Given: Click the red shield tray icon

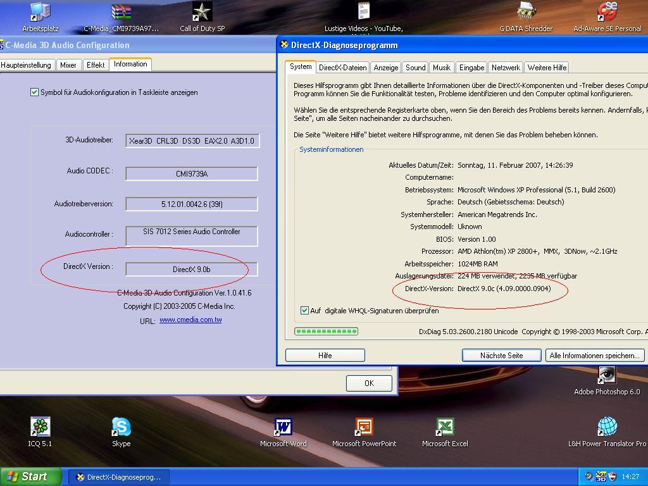Looking at the screenshot, I should click(613, 477).
